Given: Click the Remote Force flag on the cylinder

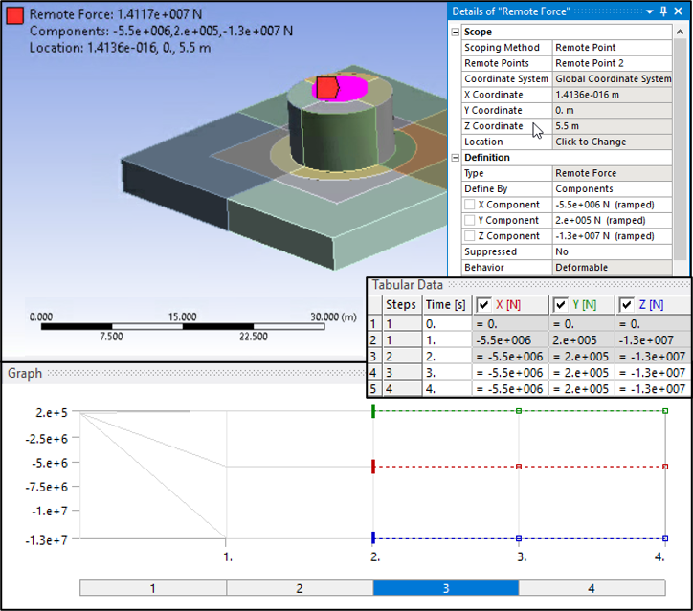Looking at the screenshot, I should [327, 88].
